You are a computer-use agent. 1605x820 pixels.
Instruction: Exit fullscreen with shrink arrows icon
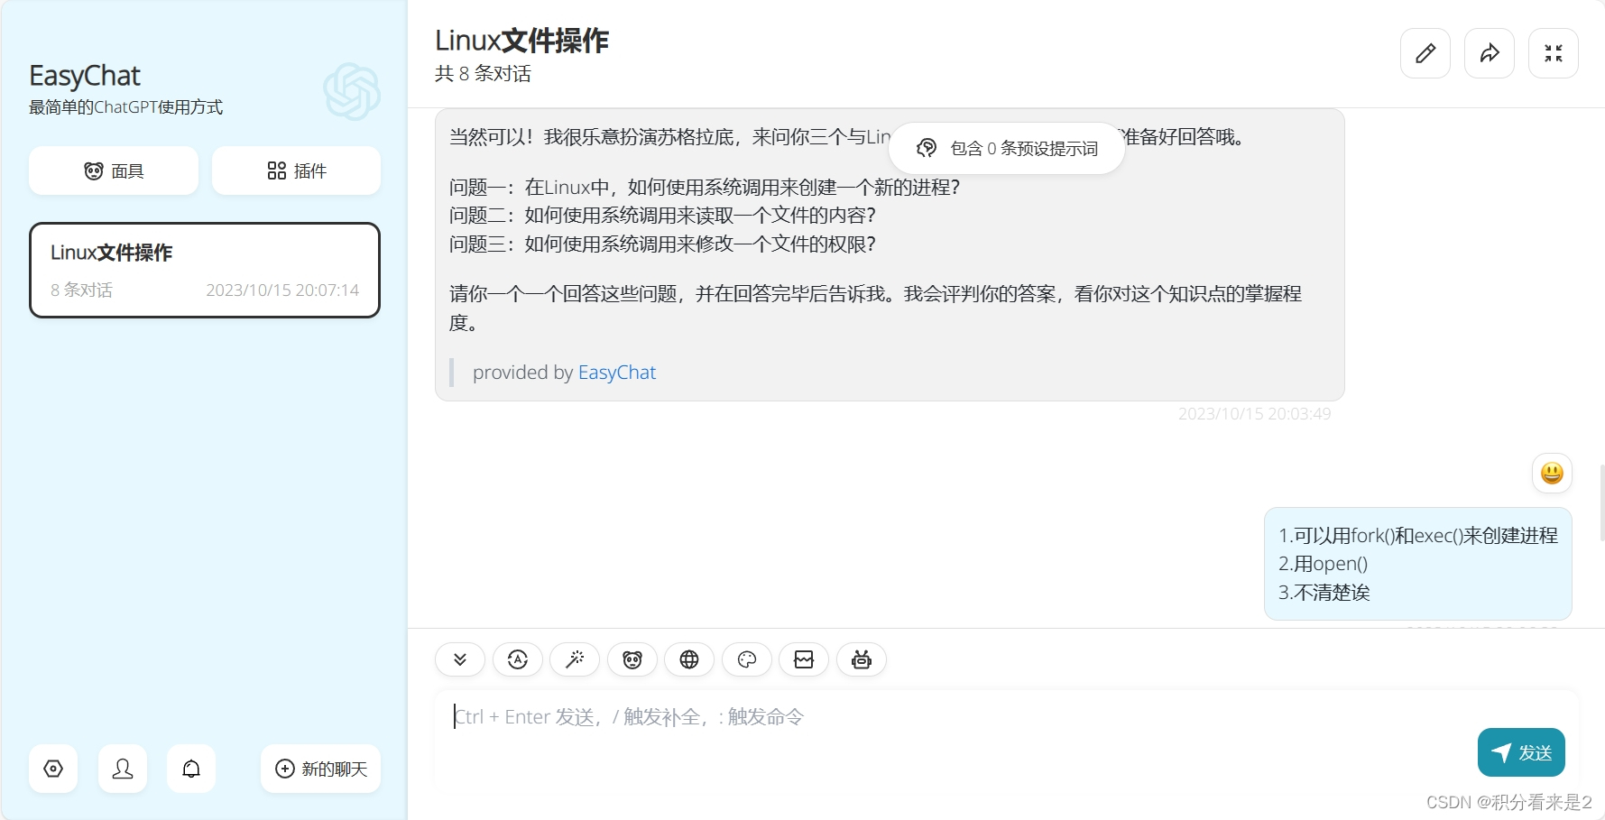(x=1554, y=53)
